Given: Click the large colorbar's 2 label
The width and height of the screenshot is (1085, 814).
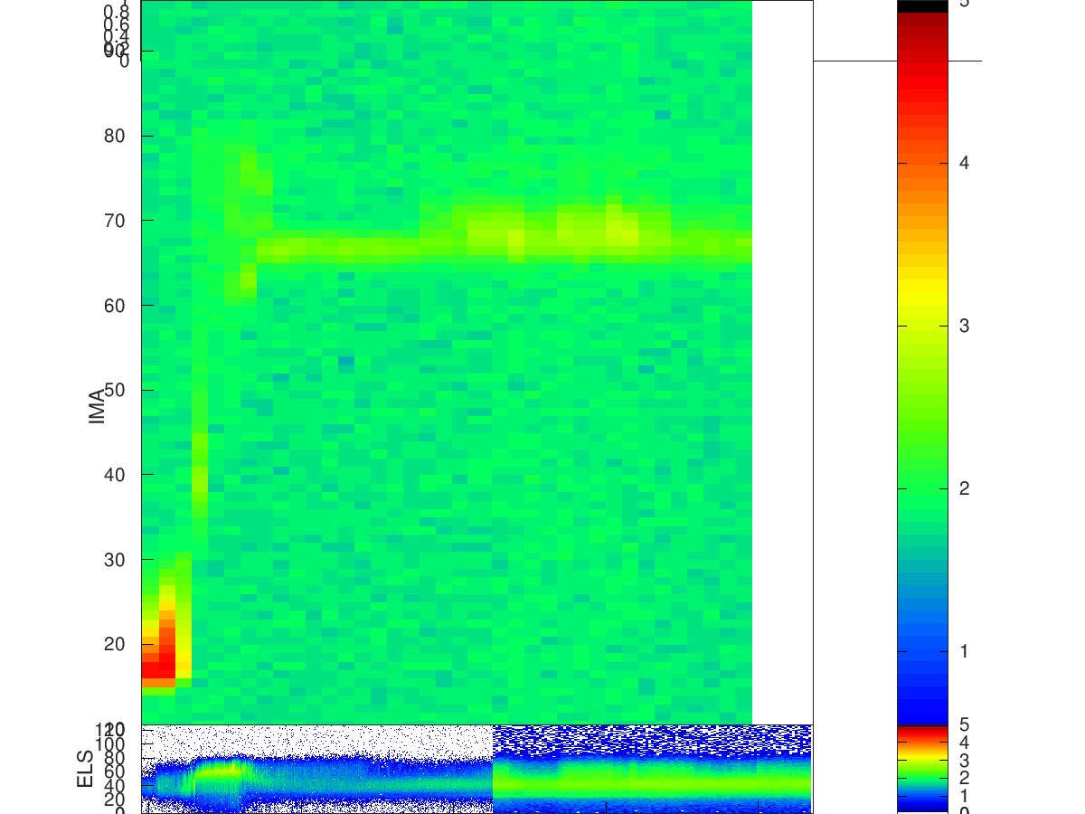Looking at the screenshot, I should [x=965, y=488].
